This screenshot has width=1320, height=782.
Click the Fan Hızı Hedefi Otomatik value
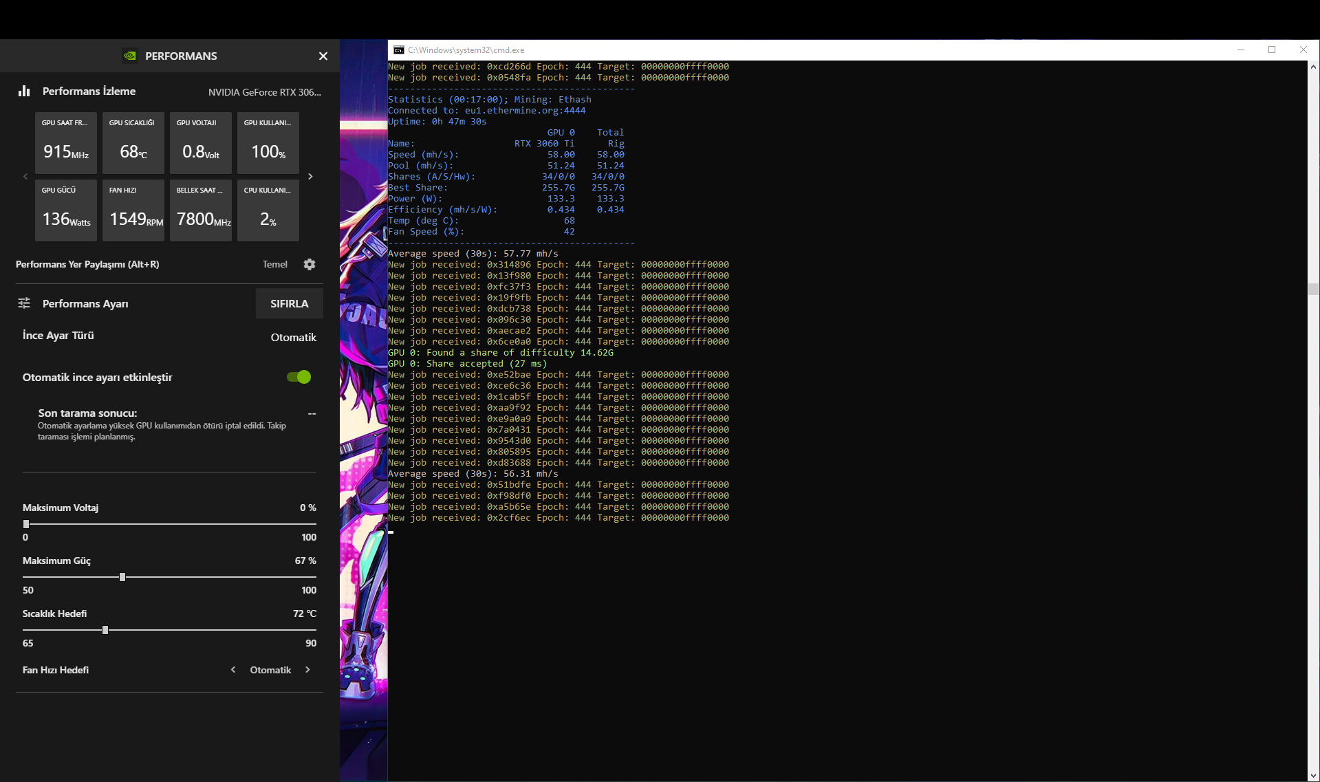[x=270, y=670]
